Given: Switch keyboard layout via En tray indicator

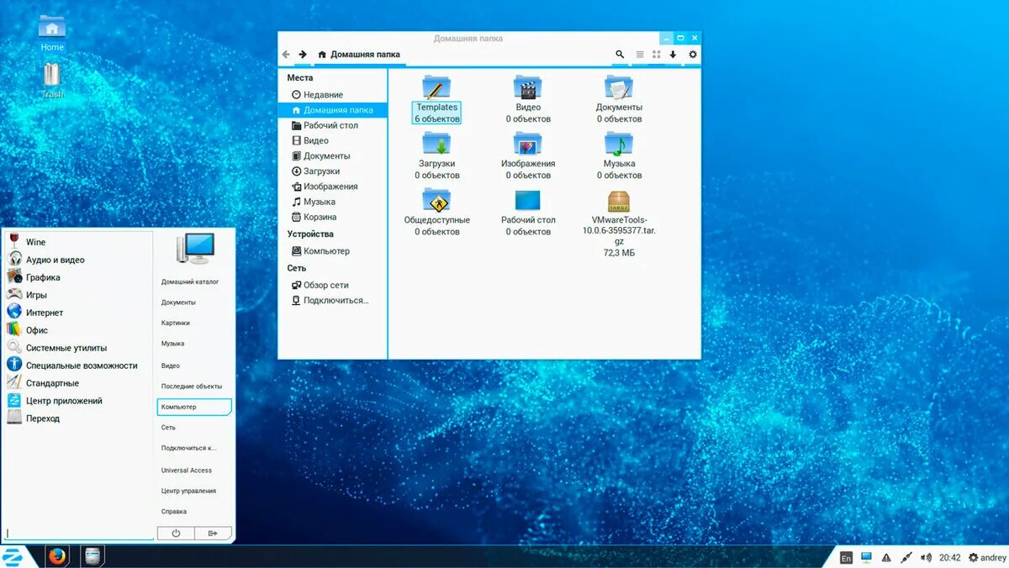Looking at the screenshot, I should [x=847, y=556].
